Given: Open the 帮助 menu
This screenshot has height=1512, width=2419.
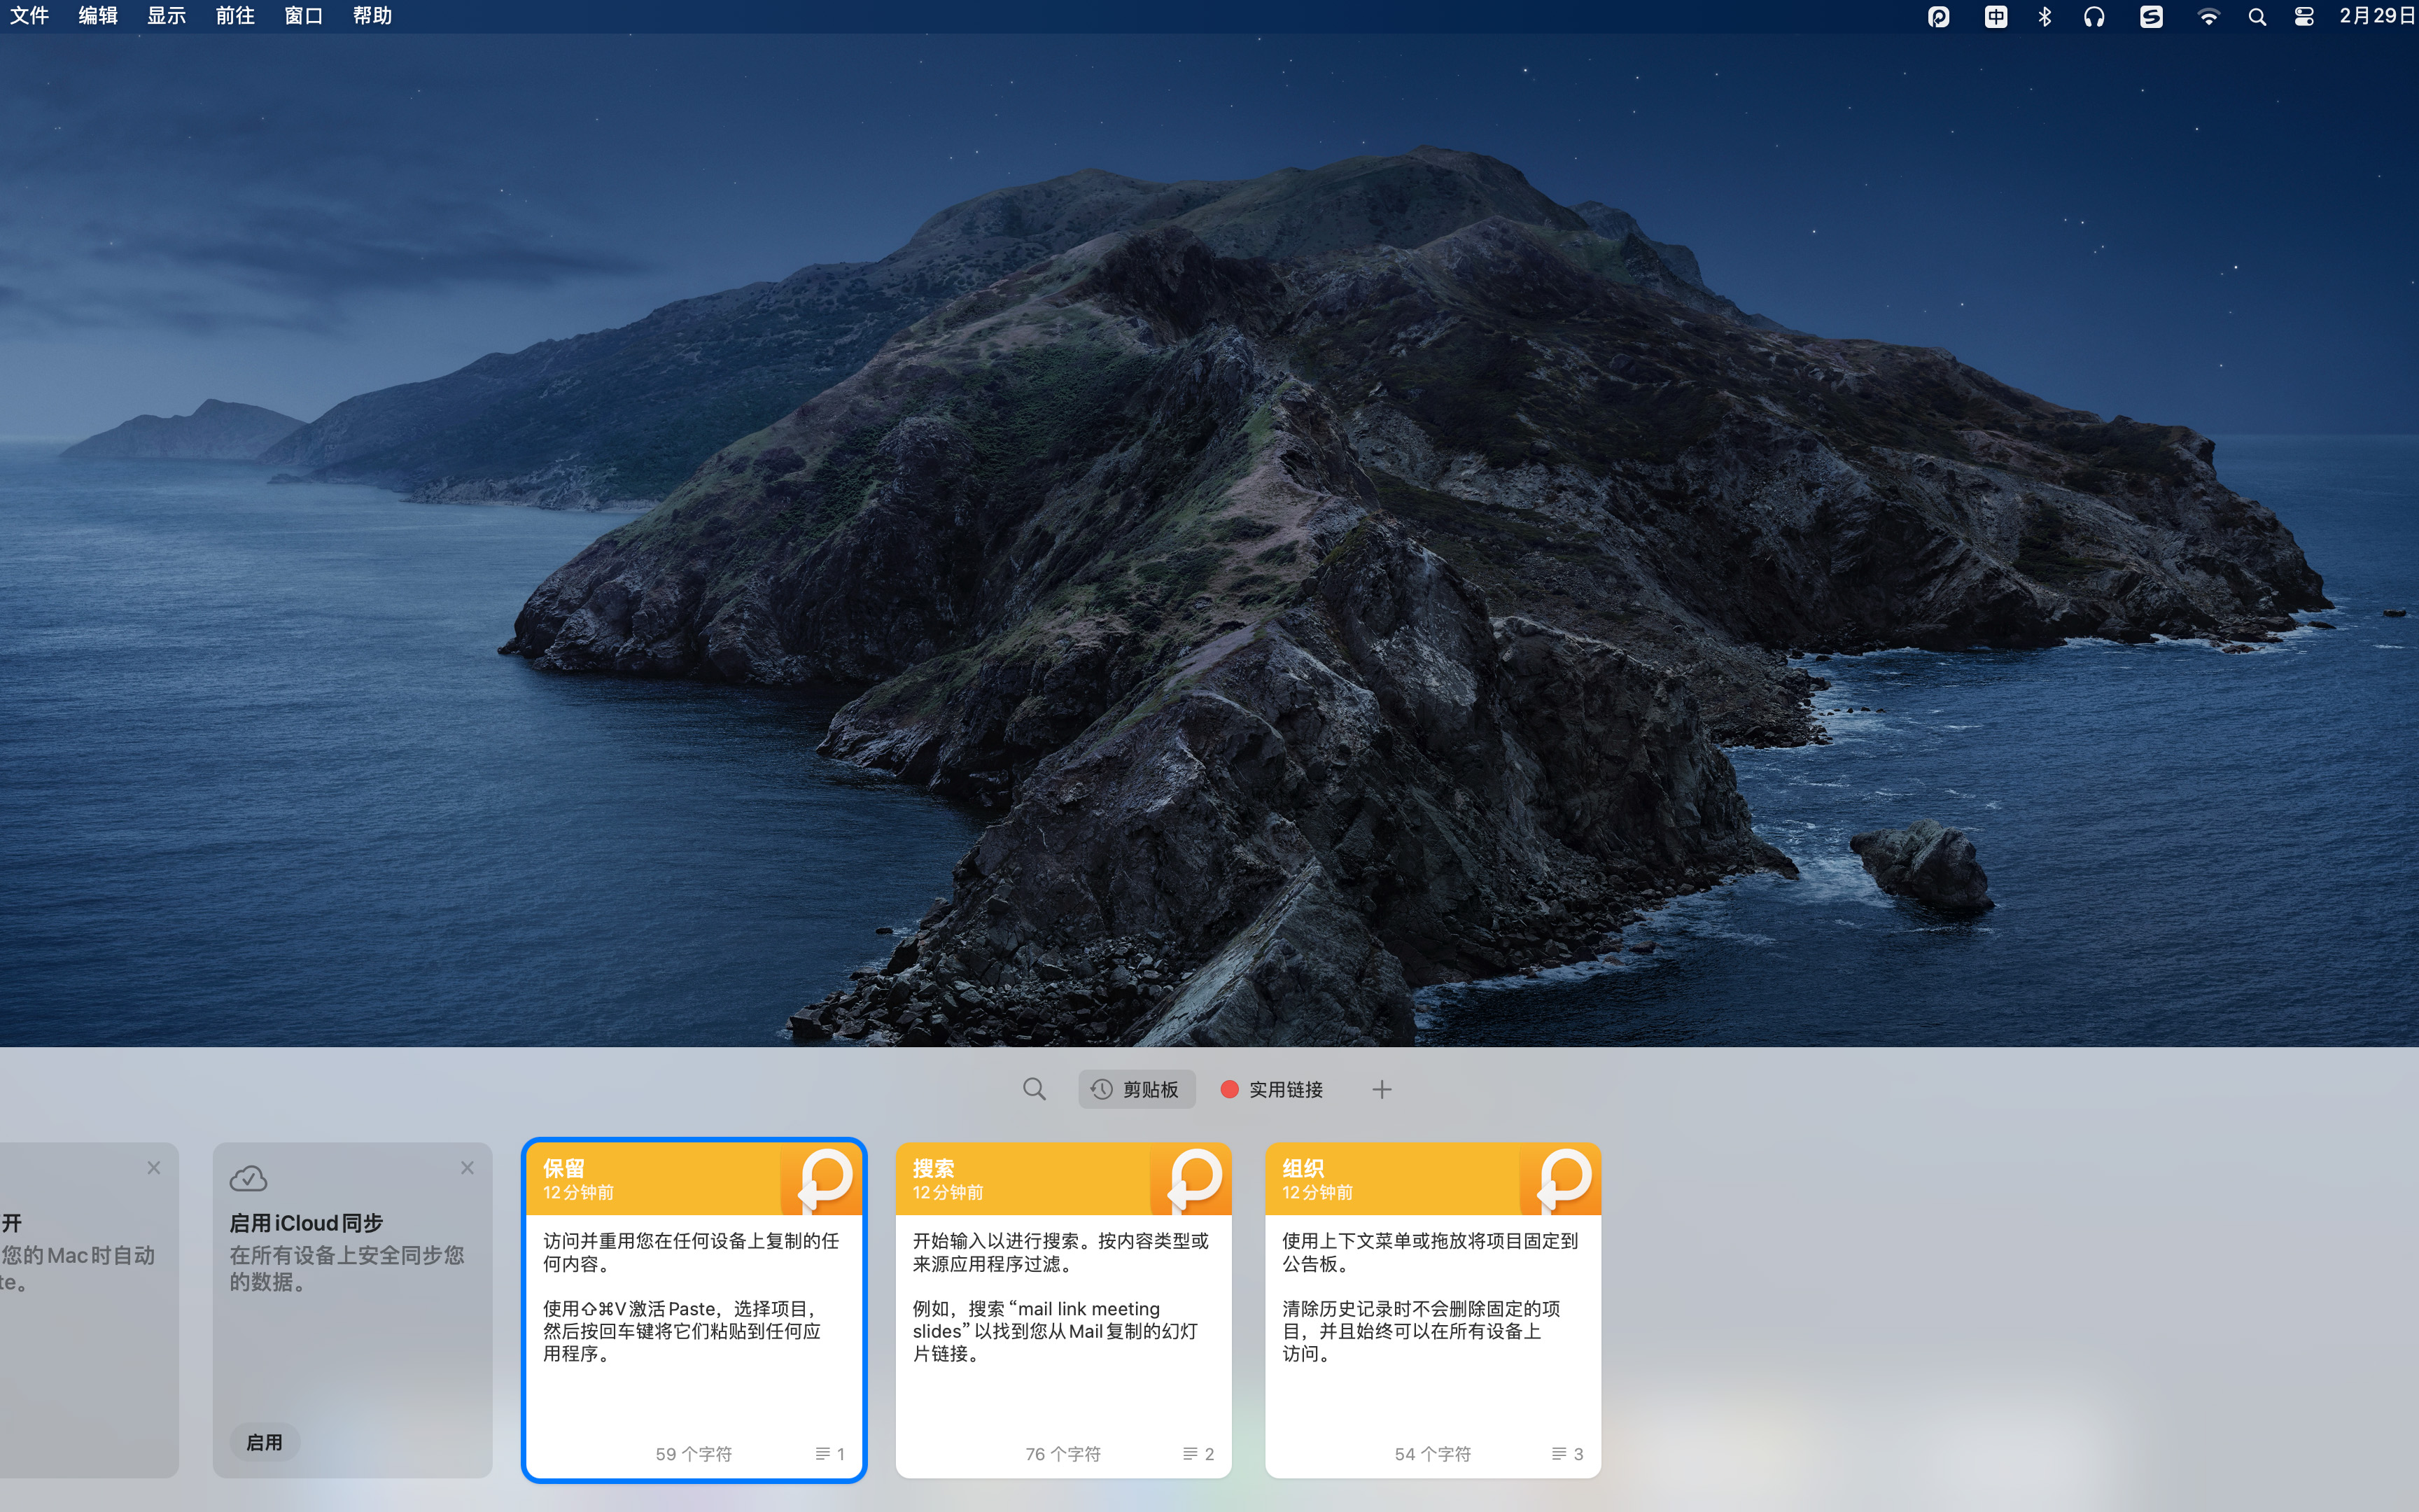Looking at the screenshot, I should coord(373,16).
